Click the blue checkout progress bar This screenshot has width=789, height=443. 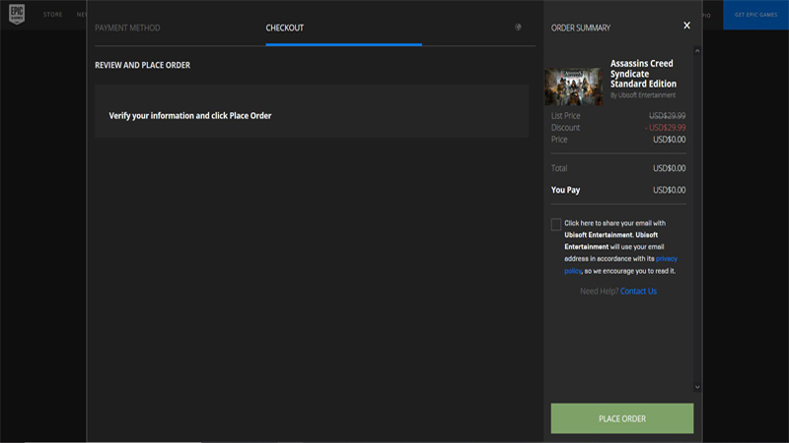pos(343,44)
